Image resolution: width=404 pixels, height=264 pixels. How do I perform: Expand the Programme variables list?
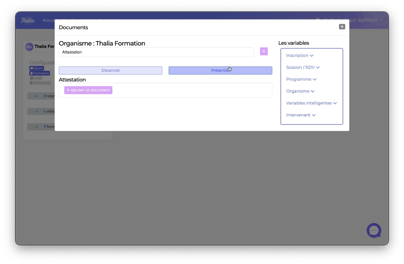click(301, 79)
